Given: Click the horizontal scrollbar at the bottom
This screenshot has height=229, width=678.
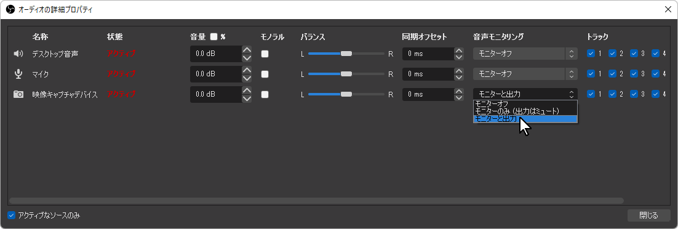Looking at the screenshot, I should [316, 201].
